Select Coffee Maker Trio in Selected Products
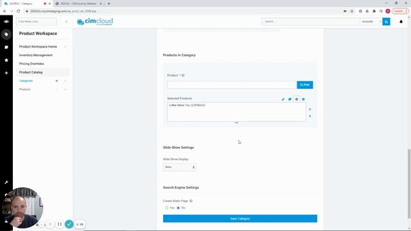The image size is (411, 231). pyautogui.click(x=187, y=105)
